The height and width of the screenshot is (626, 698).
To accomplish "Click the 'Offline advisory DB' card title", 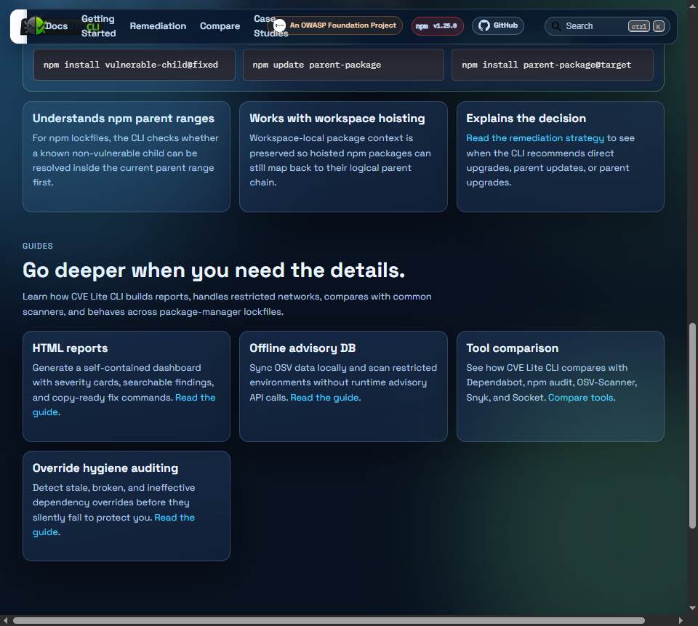I will (302, 348).
